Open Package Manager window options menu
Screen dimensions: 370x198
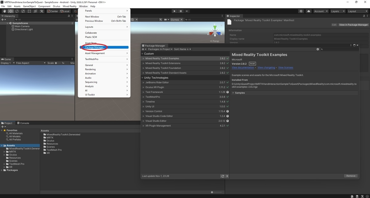click(351, 45)
